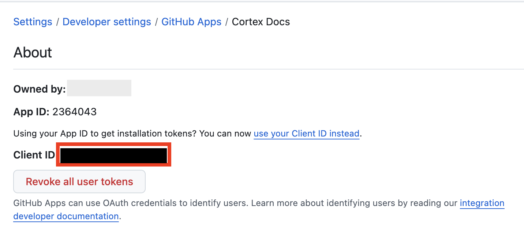Click the 'Client ID' label

[x=34, y=155]
